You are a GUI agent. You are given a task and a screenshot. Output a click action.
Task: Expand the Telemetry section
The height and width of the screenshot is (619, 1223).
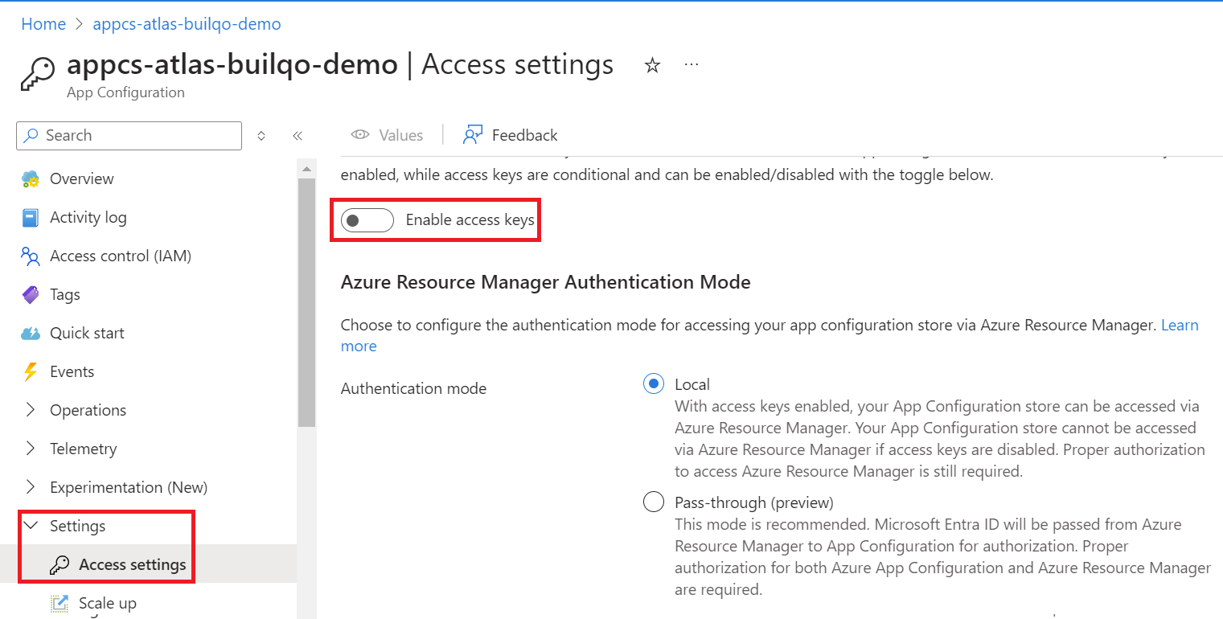point(31,449)
